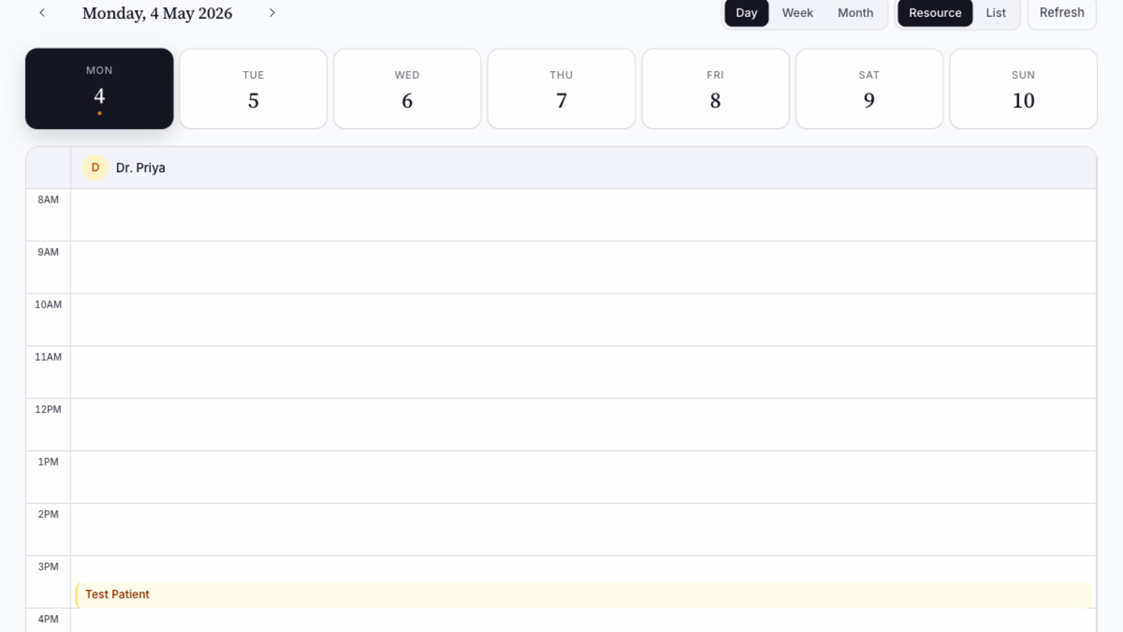The width and height of the screenshot is (1123, 632).
Task: Select Thursday 7 date card
Action: click(561, 88)
